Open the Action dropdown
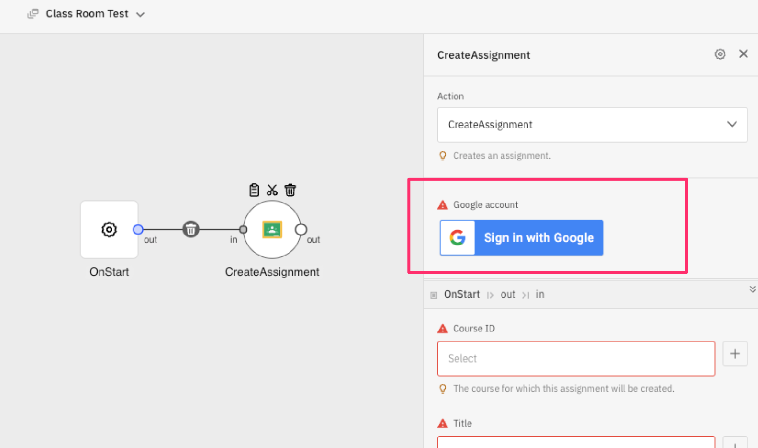Image resolution: width=758 pixels, height=448 pixels. pyautogui.click(x=592, y=125)
